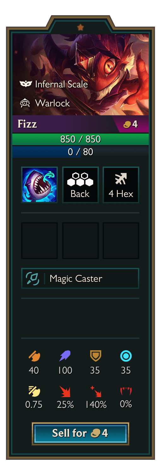Click the Fizz champion portrait

coord(80,75)
